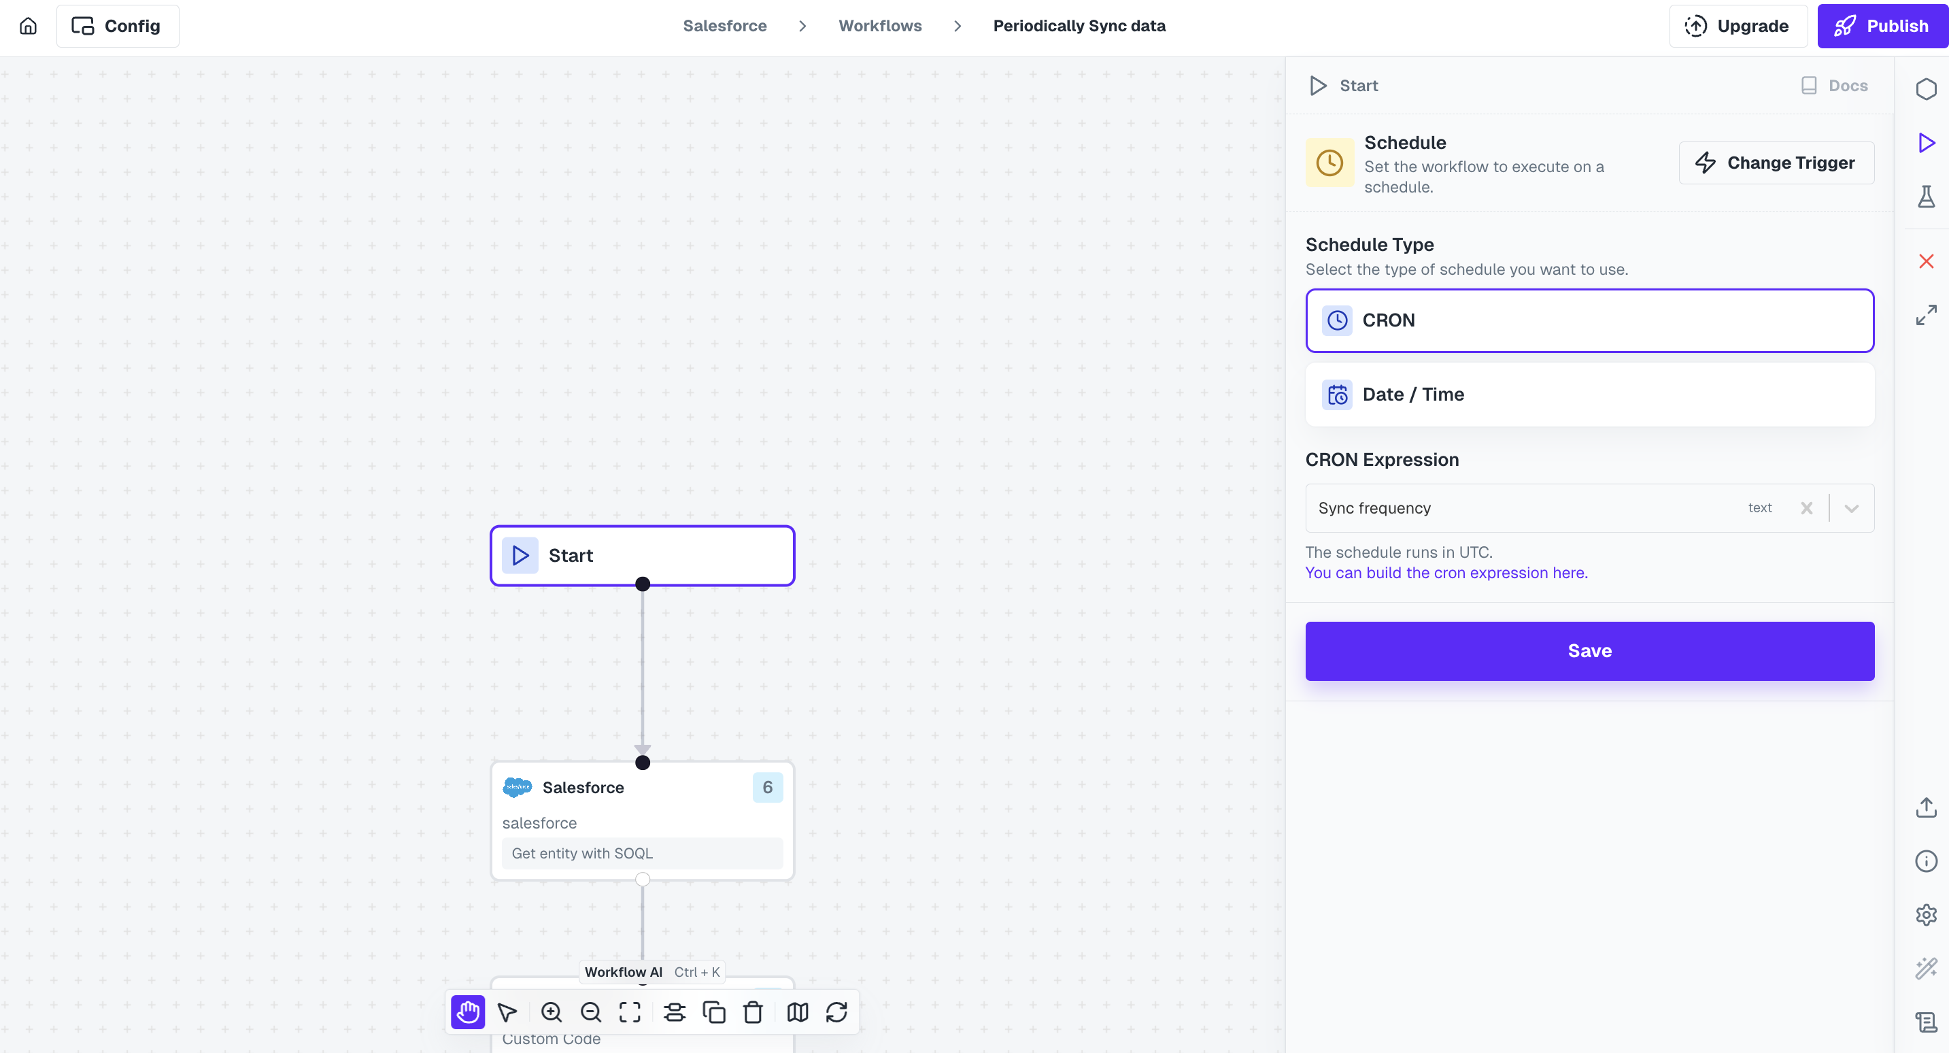Viewport: 1949px width, 1053px height.
Task: Select the CRON schedule type
Action: (x=1589, y=320)
